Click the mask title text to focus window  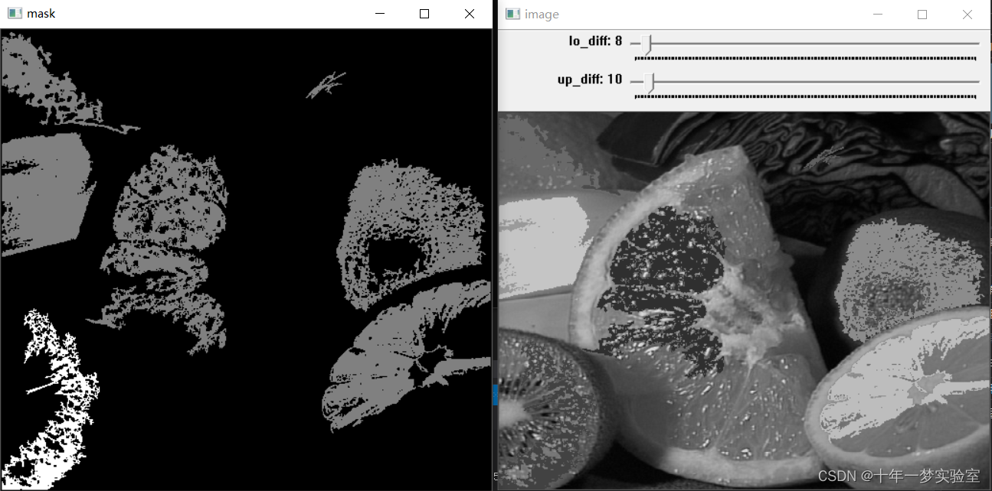[x=42, y=13]
